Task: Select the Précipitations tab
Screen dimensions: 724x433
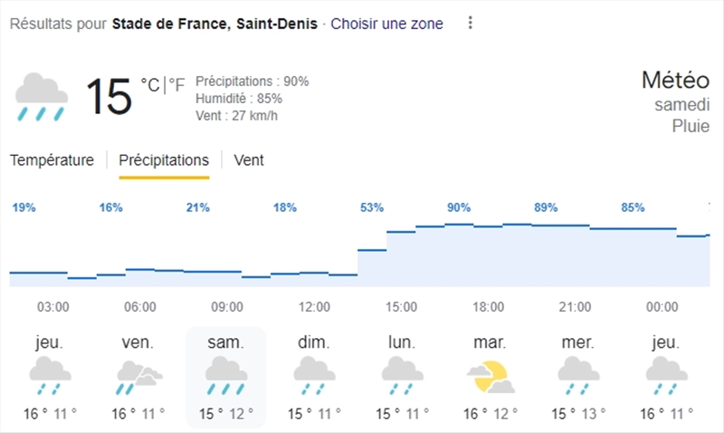Action: pyautogui.click(x=164, y=160)
